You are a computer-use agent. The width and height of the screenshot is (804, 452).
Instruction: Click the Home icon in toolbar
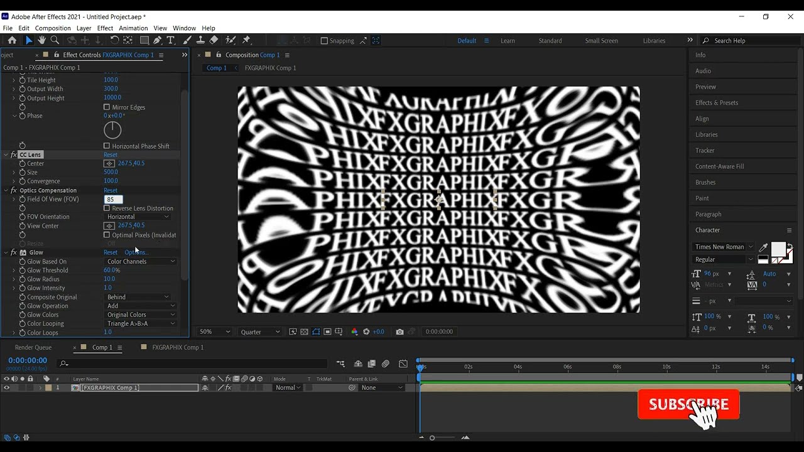[12, 40]
